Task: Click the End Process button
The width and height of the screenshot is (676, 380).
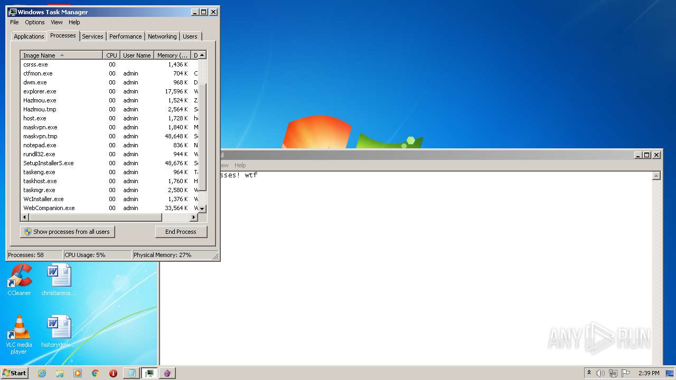Action: click(181, 232)
